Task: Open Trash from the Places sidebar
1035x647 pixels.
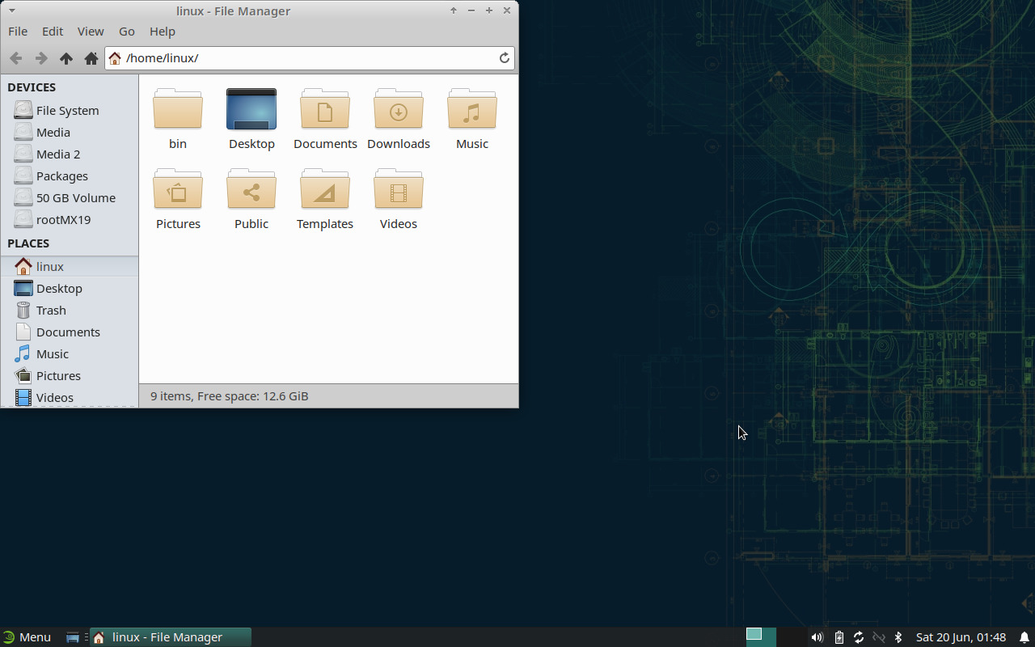Action: (49, 310)
